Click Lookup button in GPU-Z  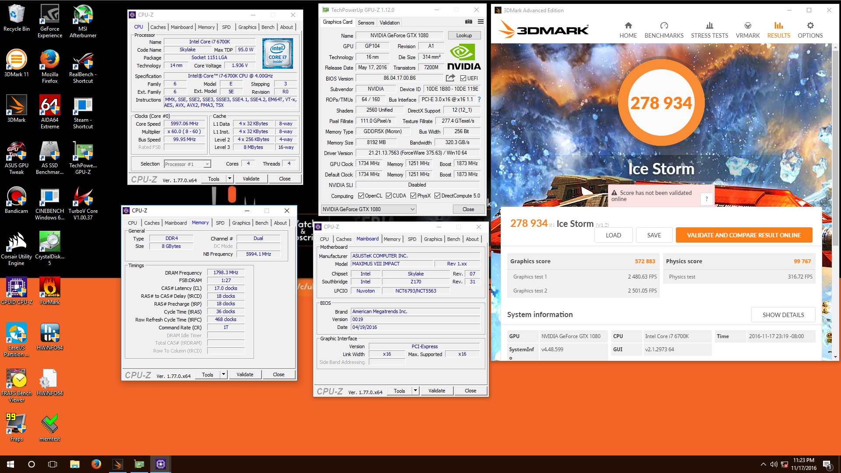(464, 35)
